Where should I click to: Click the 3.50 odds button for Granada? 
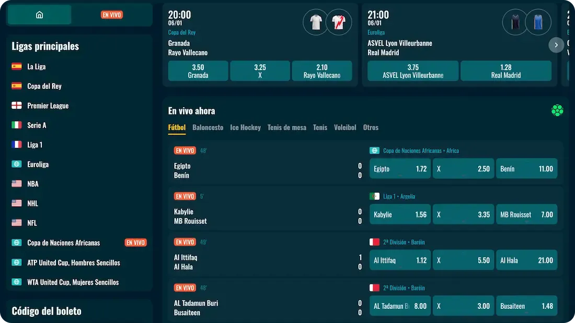pyautogui.click(x=198, y=71)
